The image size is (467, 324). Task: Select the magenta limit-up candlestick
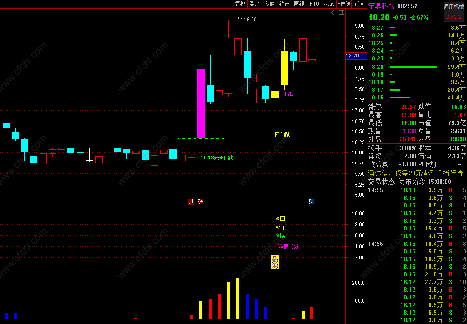point(201,104)
